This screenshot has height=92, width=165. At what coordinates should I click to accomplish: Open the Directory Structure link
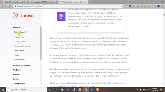[x=22, y=46]
